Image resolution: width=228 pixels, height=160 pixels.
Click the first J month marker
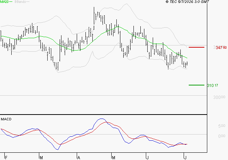click(147, 158)
